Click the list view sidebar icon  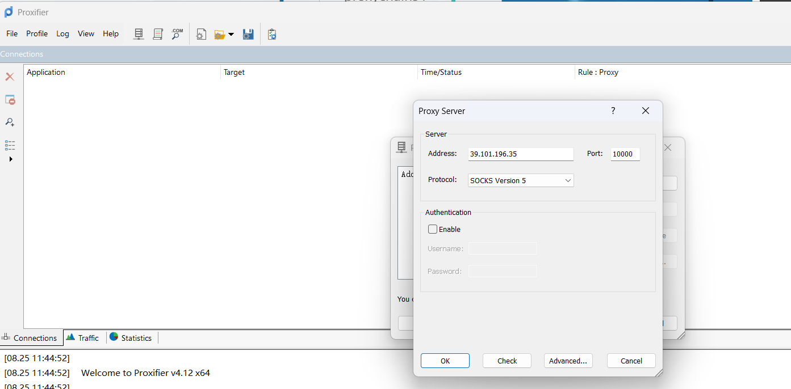click(10, 145)
